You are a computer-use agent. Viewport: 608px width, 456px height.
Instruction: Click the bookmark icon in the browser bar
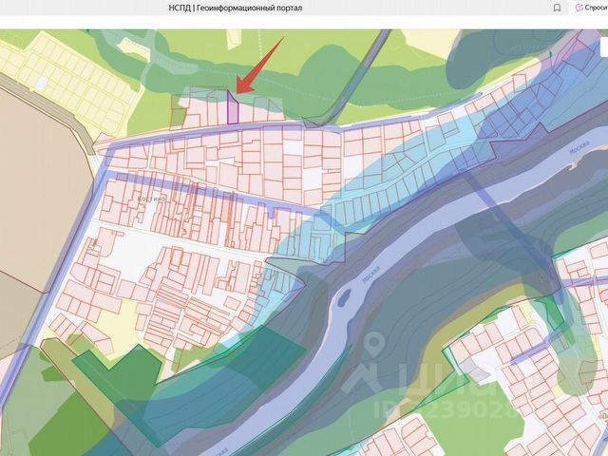(557, 8)
